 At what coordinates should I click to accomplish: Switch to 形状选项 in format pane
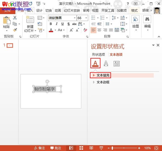click(x=99, y=54)
